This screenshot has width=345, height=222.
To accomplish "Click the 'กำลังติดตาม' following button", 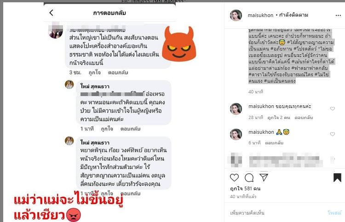I will 293,15.
